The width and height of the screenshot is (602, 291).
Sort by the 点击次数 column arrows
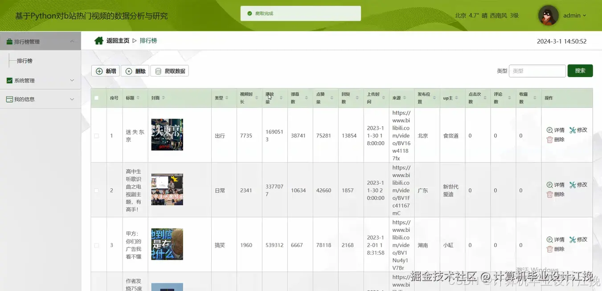[x=485, y=98]
